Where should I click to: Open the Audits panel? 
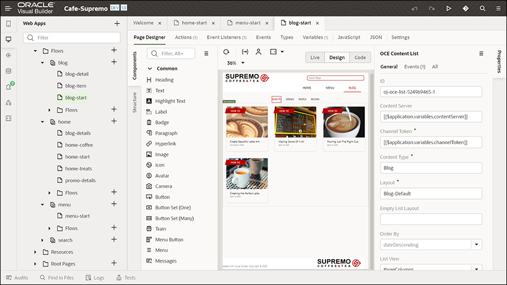pos(17,278)
